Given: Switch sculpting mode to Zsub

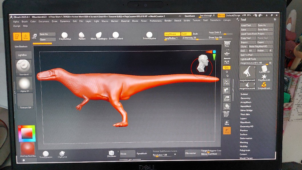Looking at the screenshot, I should tap(195, 34).
